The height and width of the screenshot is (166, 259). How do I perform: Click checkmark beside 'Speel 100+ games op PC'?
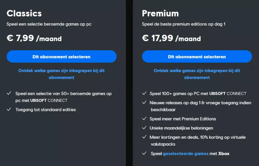point(144,93)
